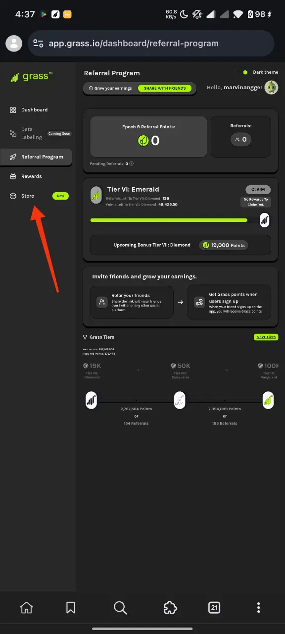Viewport: 285px width, 634px height.
Task: Click the Coming Soon badge on Data Labeling
Action: point(59,134)
